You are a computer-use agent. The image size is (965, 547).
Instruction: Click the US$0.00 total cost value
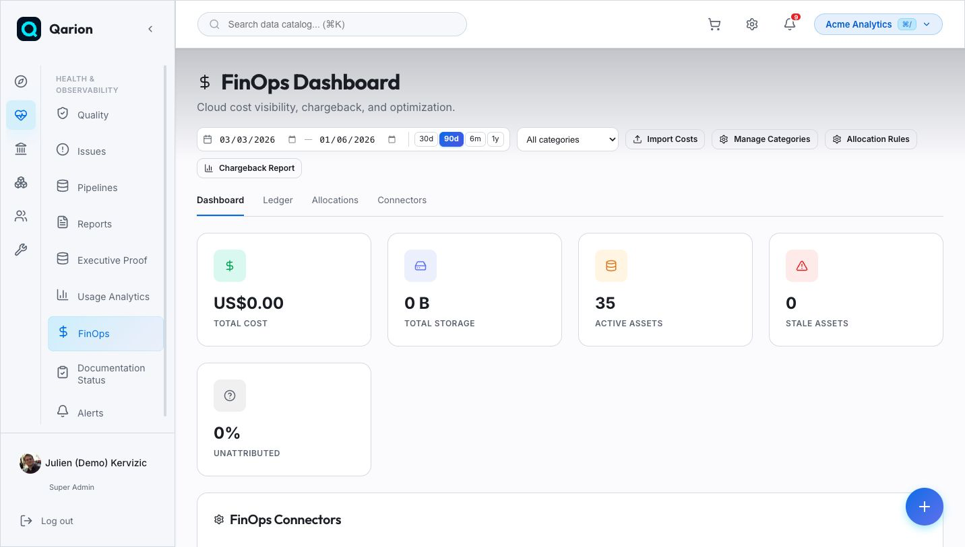click(x=249, y=303)
